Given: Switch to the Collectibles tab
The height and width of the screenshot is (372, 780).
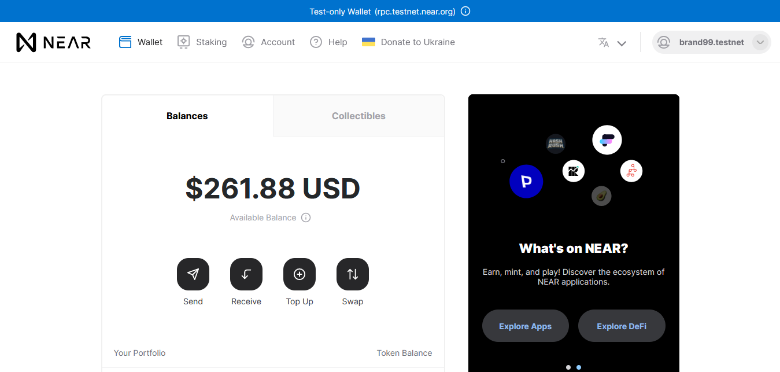Looking at the screenshot, I should (x=358, y=116).
